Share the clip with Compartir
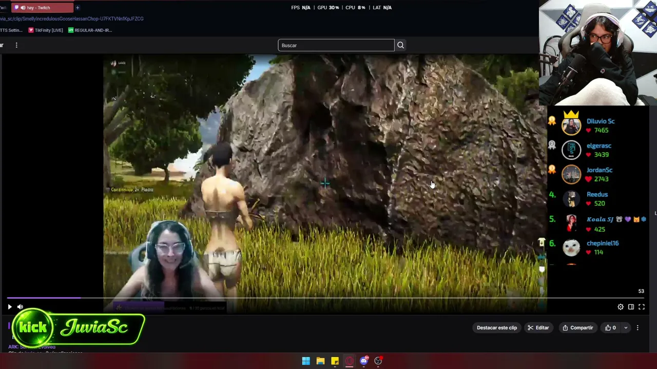The image size is (657, 369). coord(577,327)
